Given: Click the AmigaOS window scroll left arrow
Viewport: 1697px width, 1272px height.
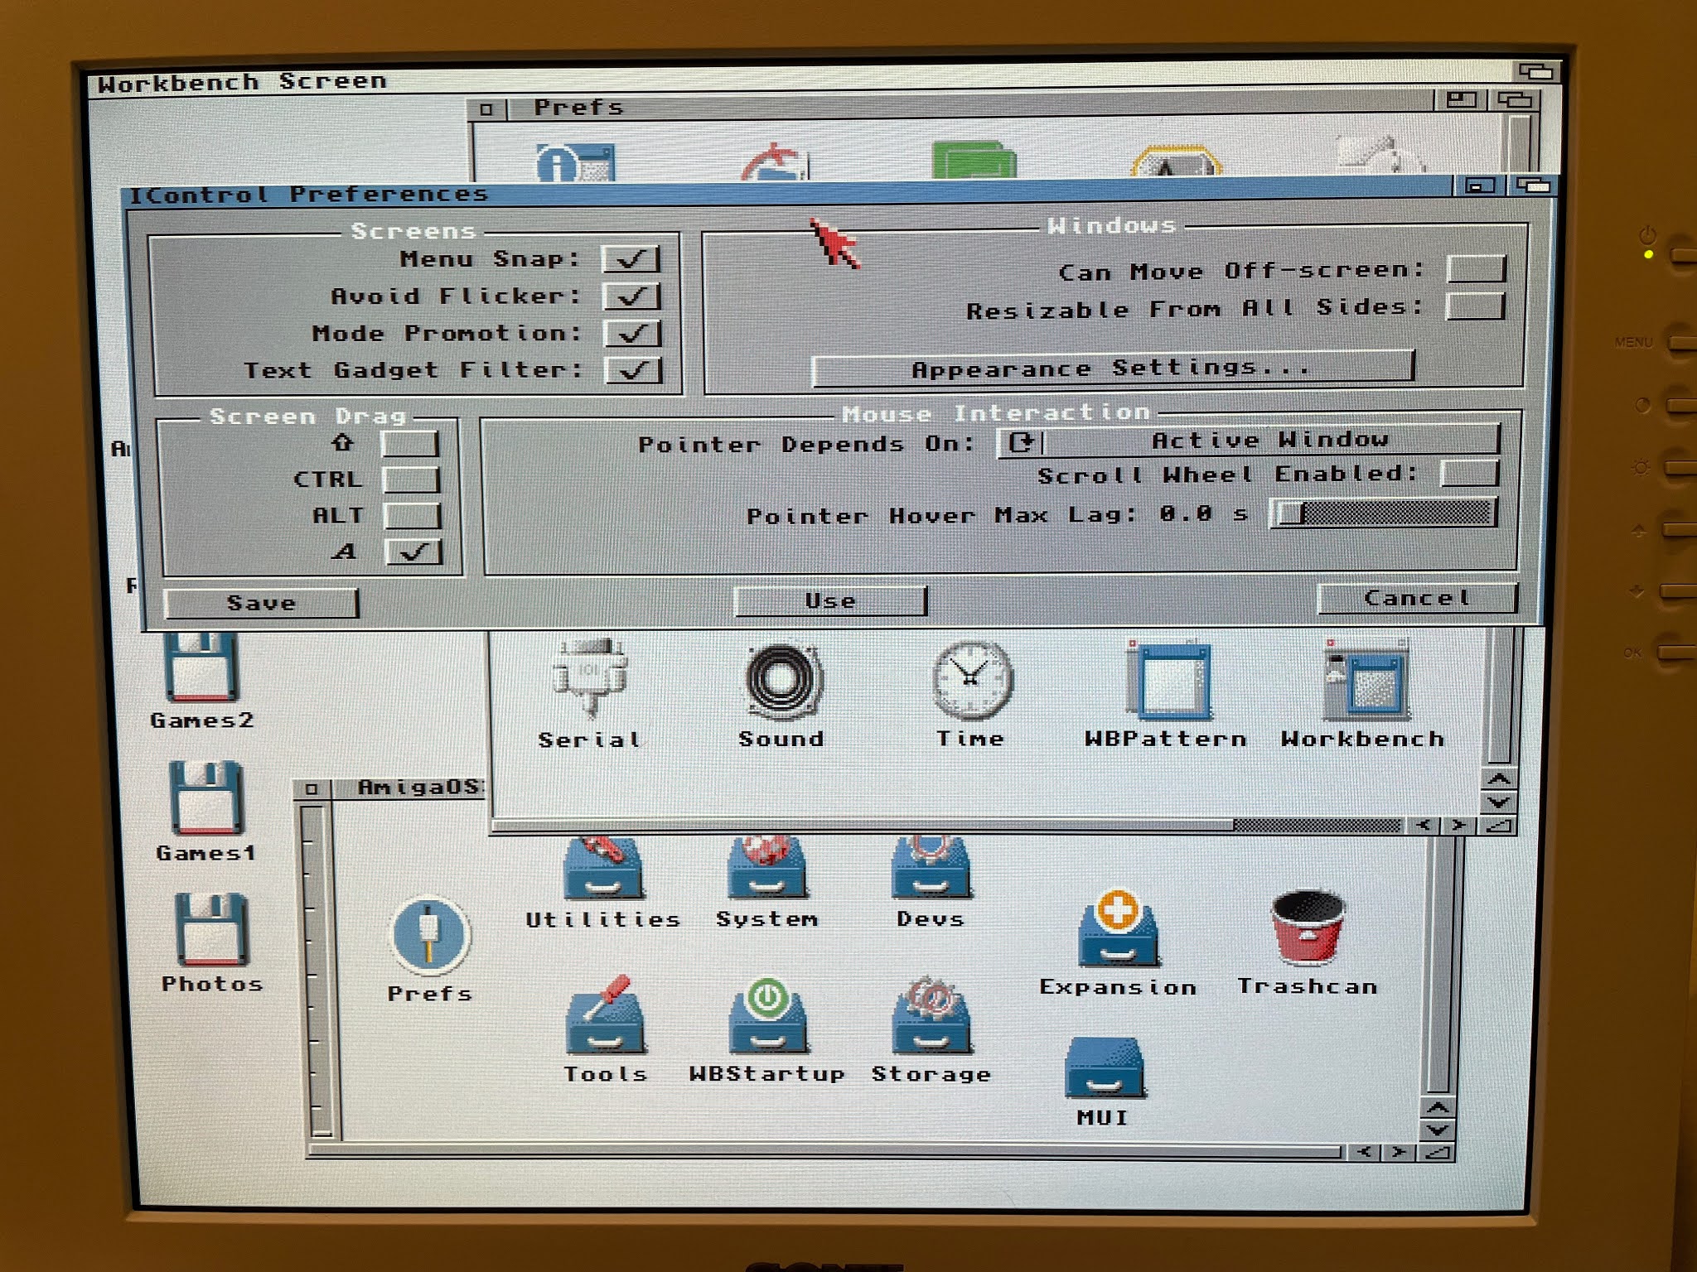Looking at the screenshot, I should [x=1365, y=1152].
